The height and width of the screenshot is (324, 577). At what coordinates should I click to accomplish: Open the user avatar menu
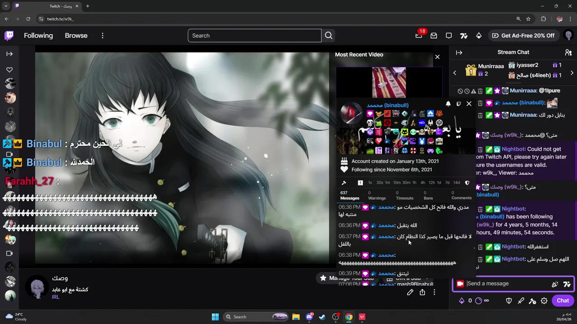point(568,36)
